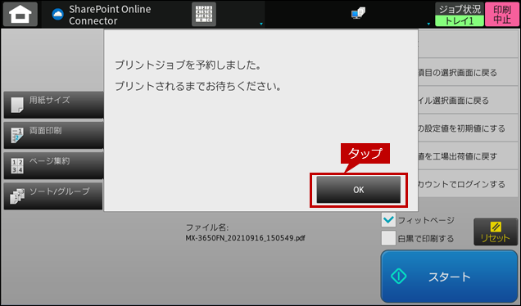Tap the paper sheet icon on 用紙サイズ
521x306 pixels.
(17, 105)
